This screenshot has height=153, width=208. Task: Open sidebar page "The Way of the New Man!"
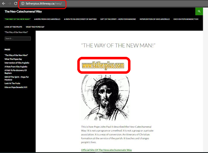(x=16, y=55)
